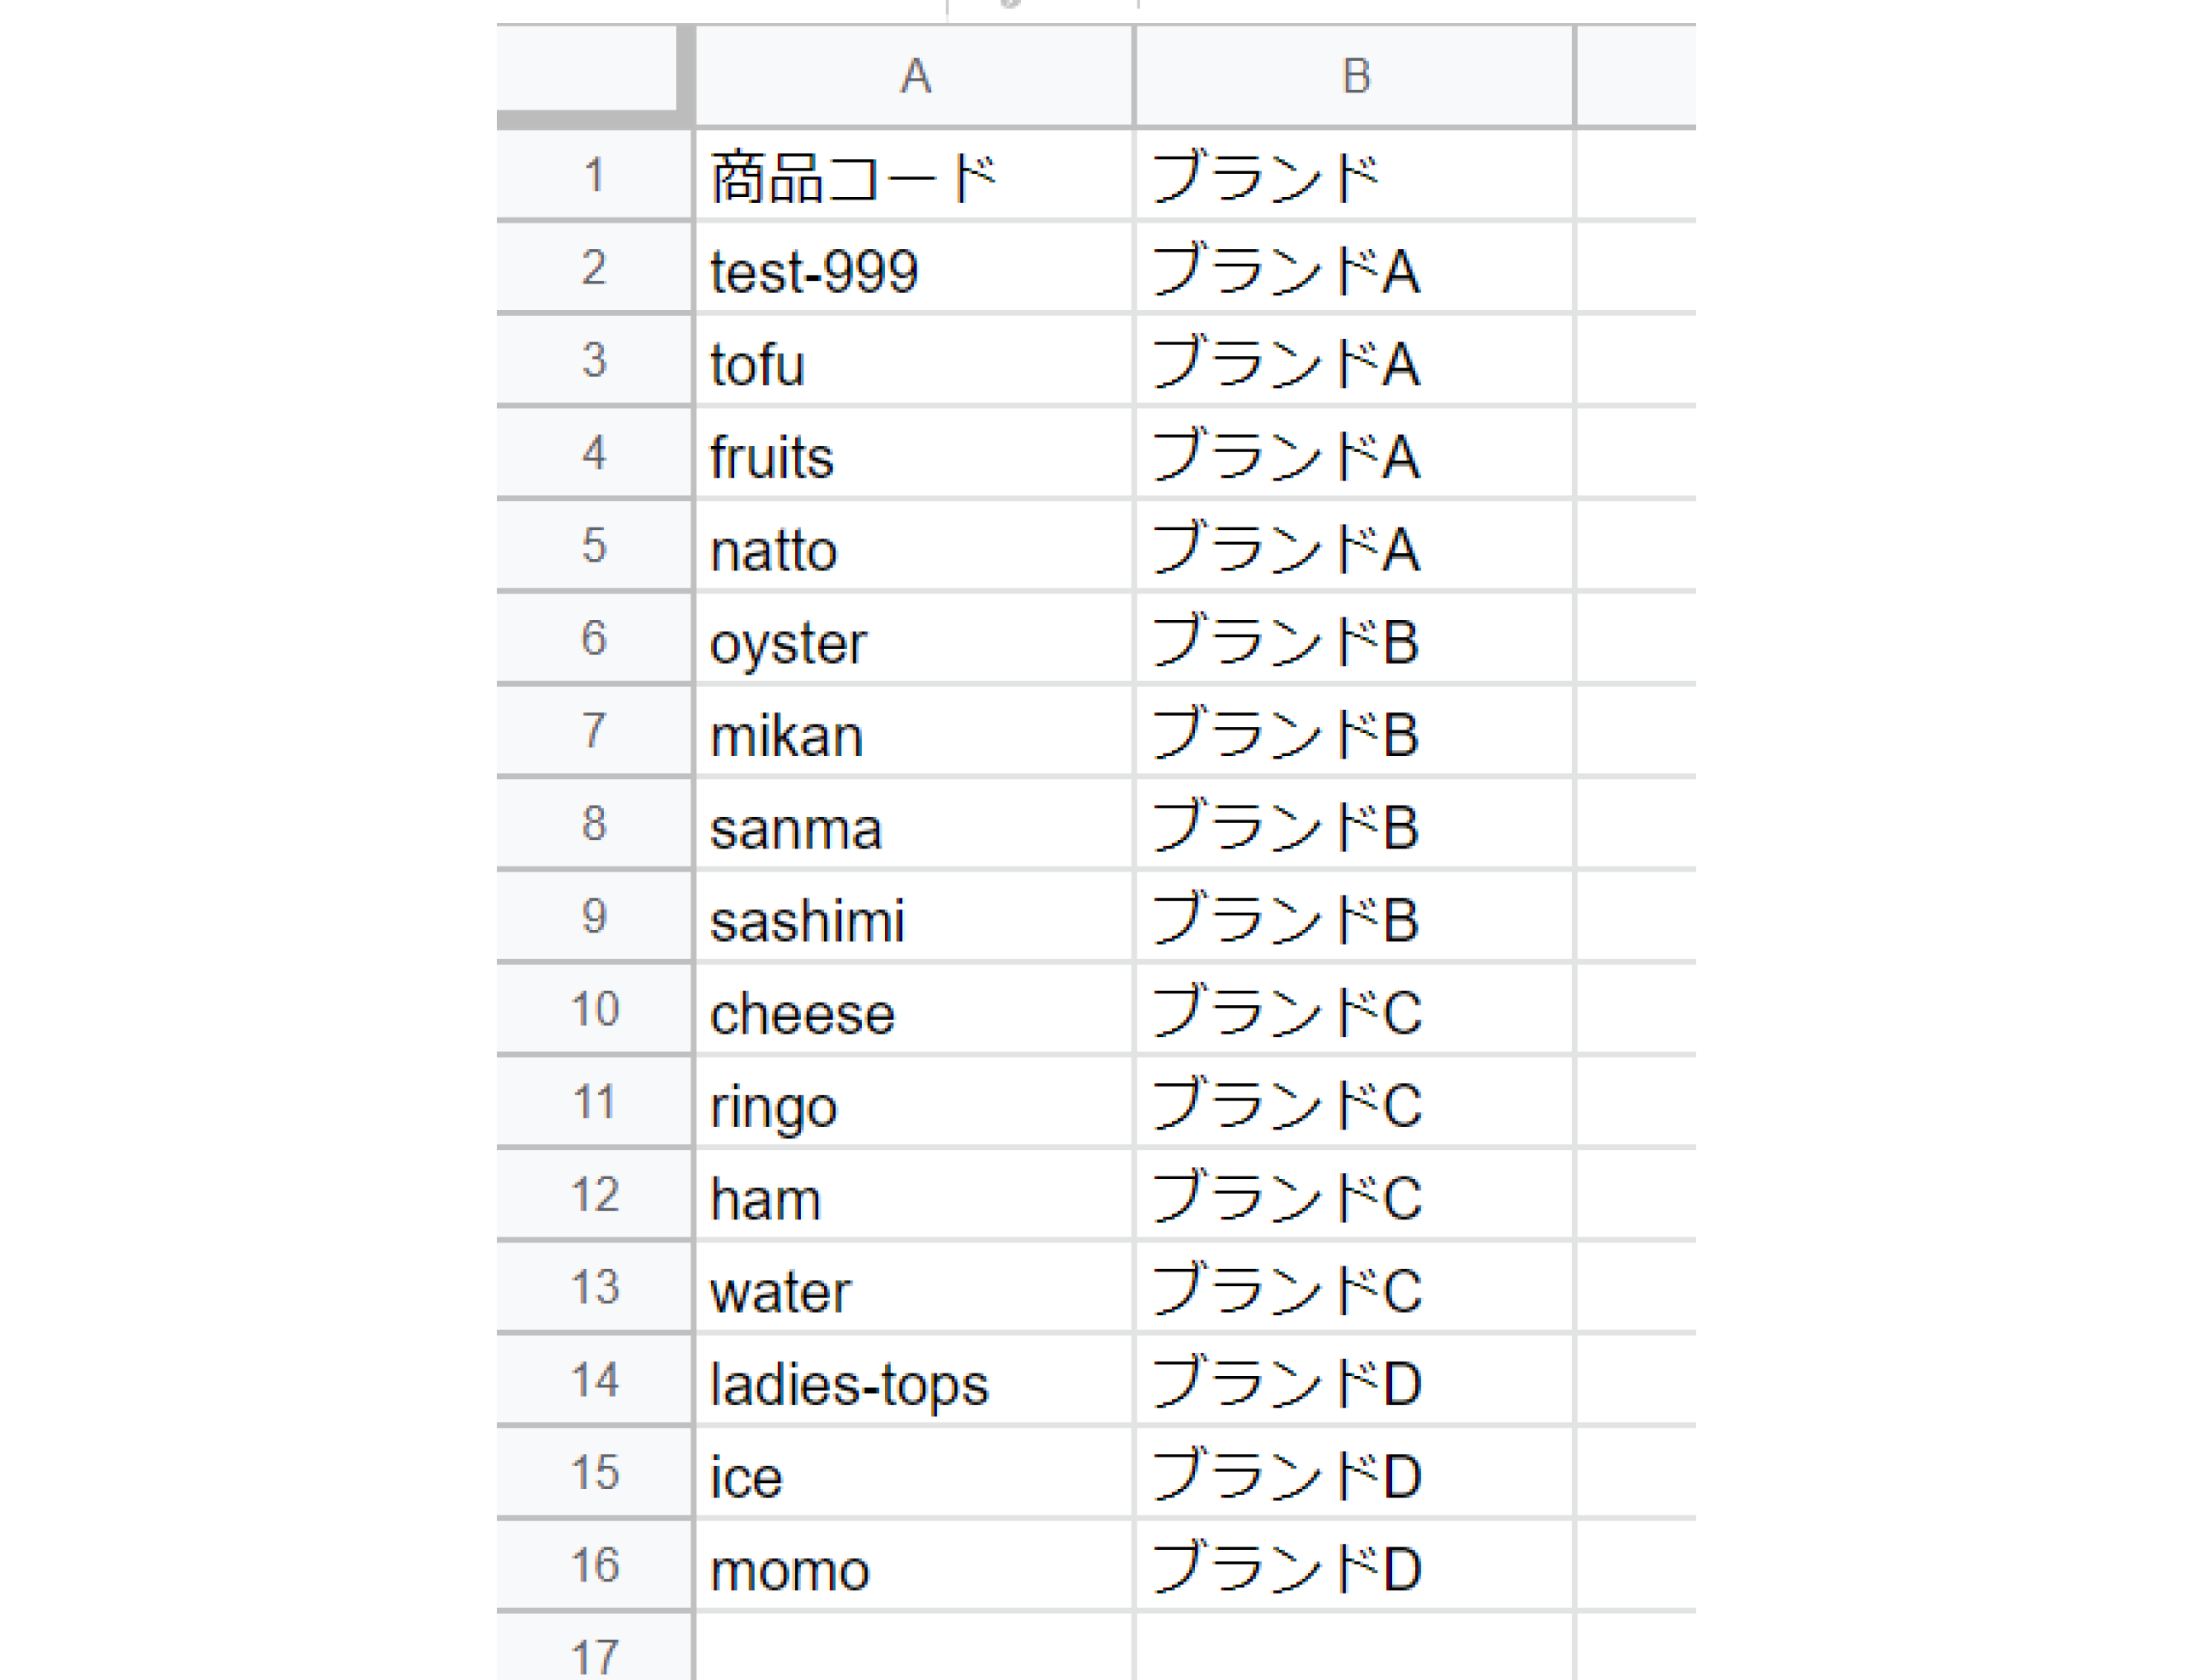The image size is (2193, 1680).
Task: Select the tofu cell
Action: coord(913,363)
